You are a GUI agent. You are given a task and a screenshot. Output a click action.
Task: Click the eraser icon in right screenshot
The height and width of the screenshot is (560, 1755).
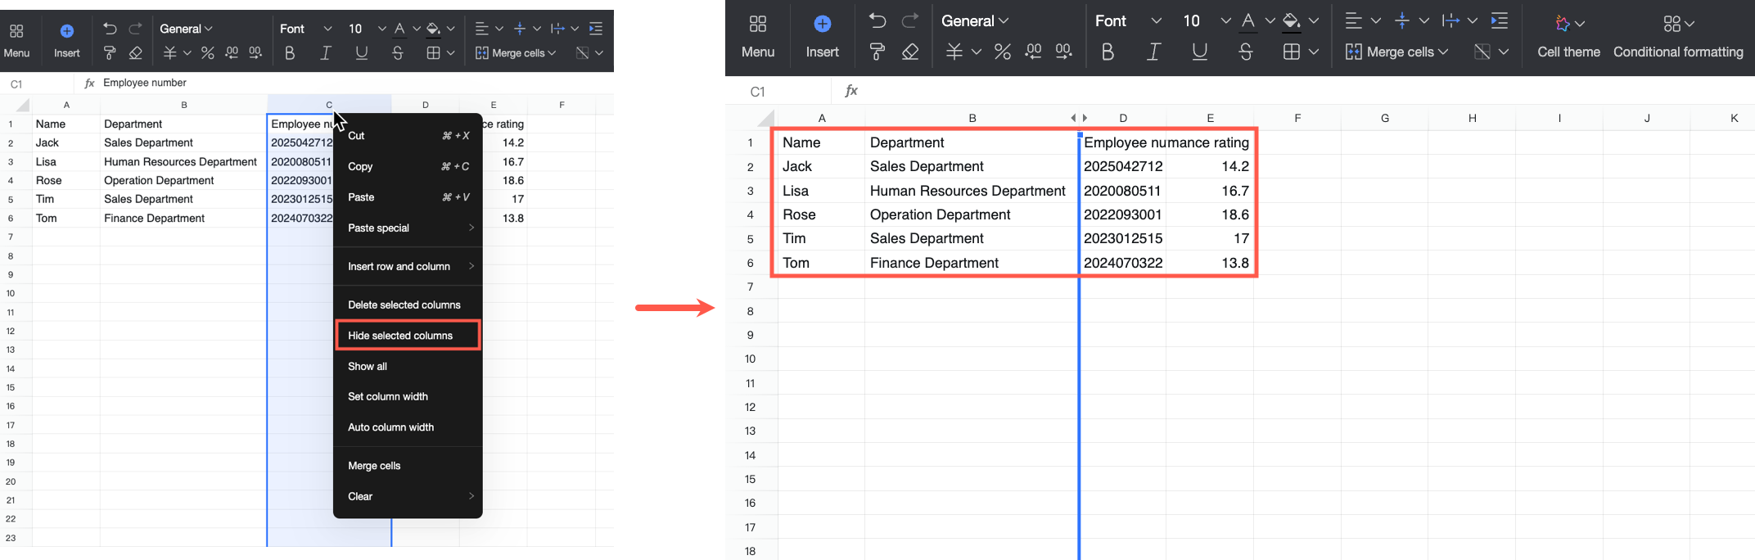point(909,52)
